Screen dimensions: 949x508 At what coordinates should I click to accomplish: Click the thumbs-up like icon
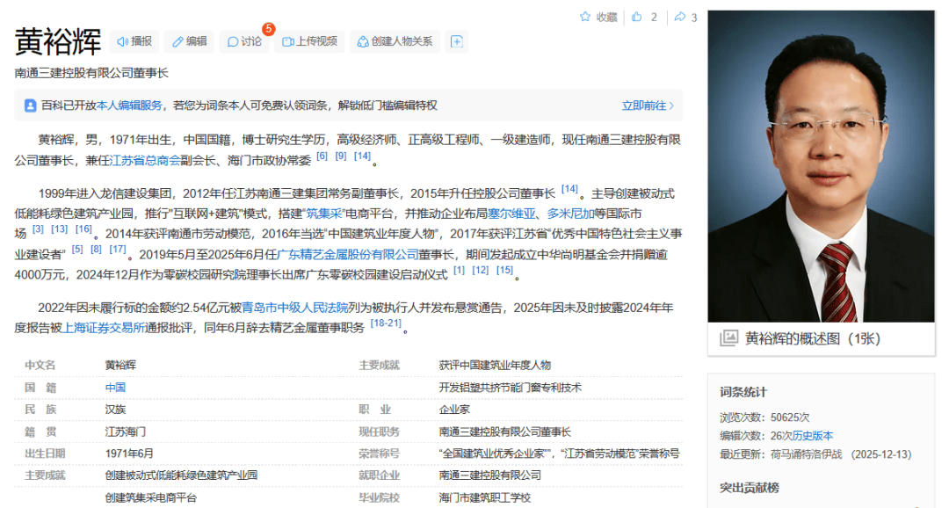click(637, 17)
